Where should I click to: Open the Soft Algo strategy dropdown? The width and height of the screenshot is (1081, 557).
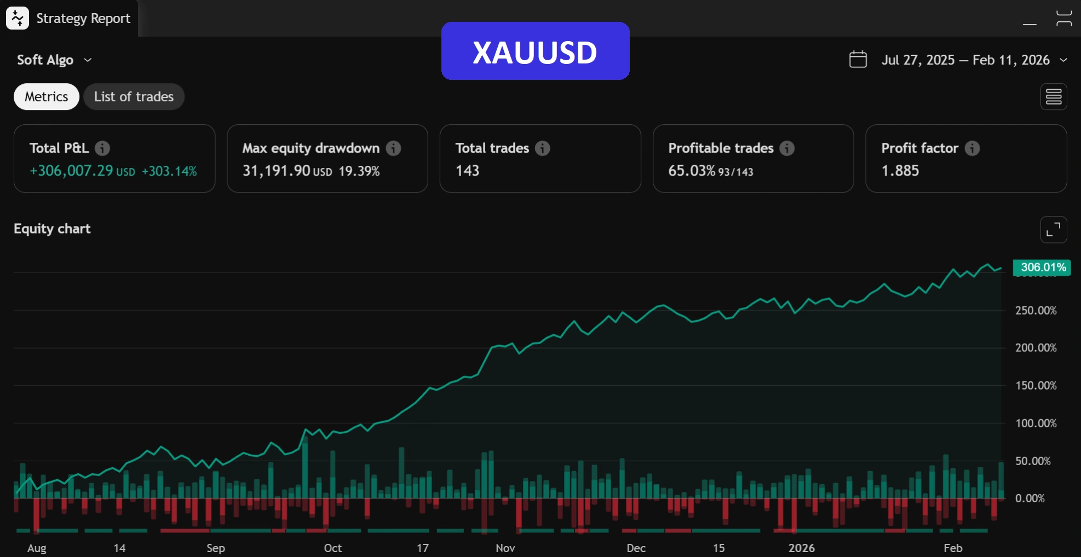click(54, 60)
